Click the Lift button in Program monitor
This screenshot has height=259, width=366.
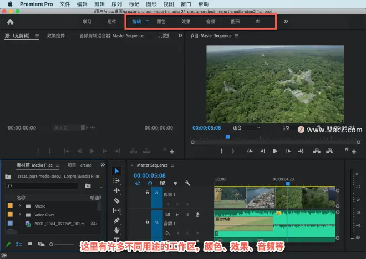(x=317, y=151)
